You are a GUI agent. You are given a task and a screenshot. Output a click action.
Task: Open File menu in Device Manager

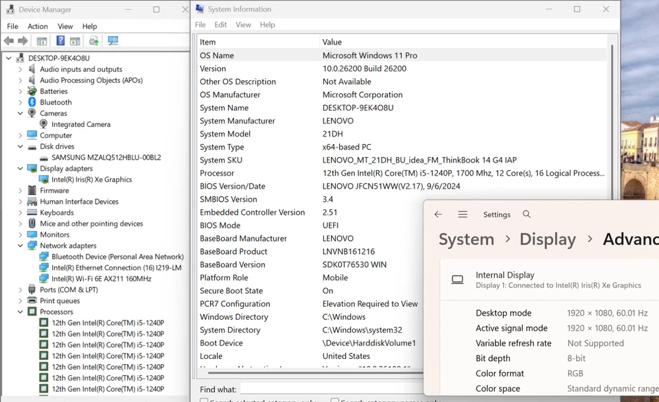12,26
